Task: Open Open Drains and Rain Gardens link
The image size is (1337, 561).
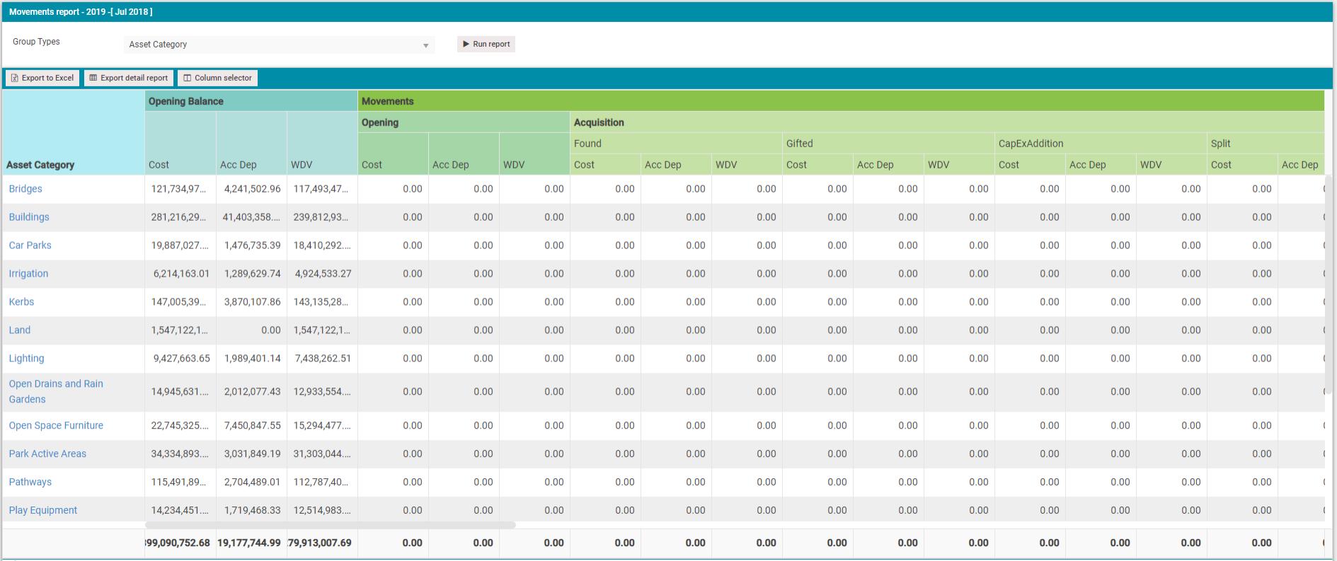Action: point(56,392)
